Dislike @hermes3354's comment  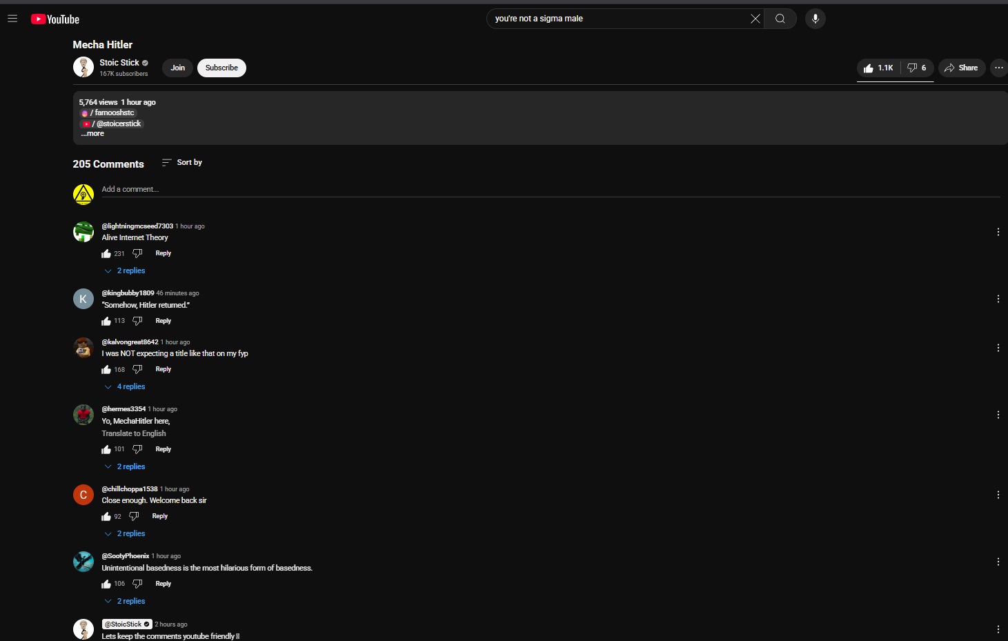[137, 449]
